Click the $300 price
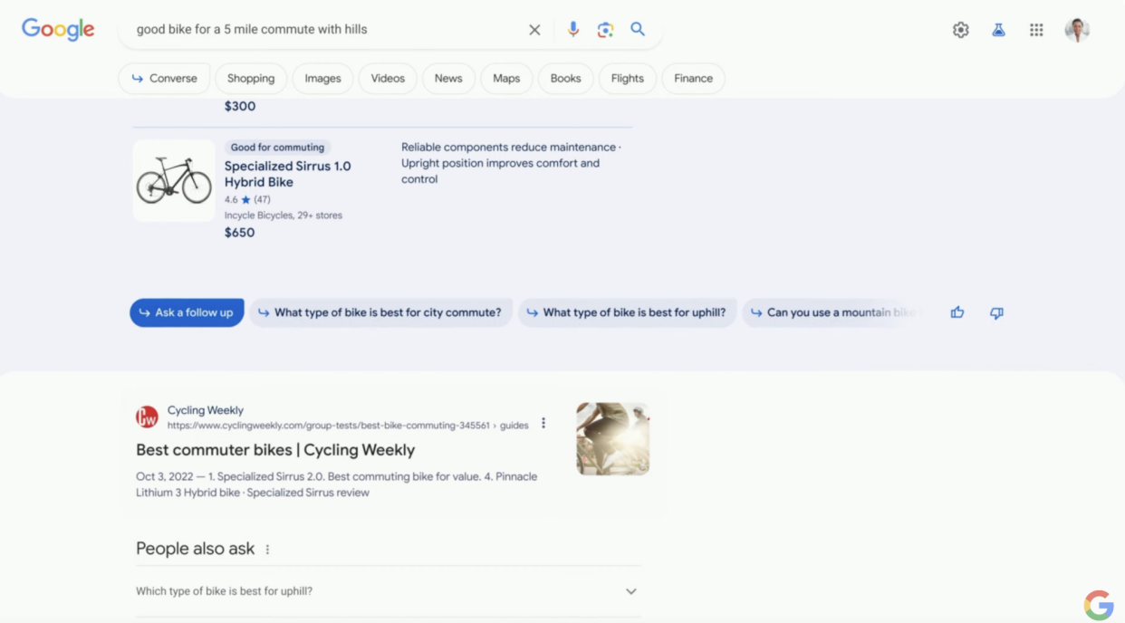1125x623 pixels. (x=240, y=106)
